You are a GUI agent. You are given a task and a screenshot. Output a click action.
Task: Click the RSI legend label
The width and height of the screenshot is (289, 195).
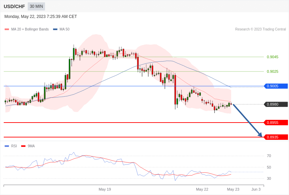pyautogui.click(x=14, y=146)
